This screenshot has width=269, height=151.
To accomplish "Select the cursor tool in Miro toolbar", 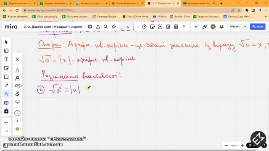I will coord(6,42).
